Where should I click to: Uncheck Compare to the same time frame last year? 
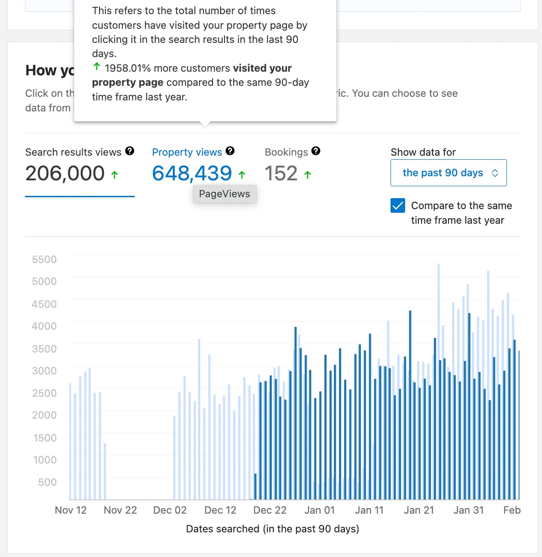[398, 205]
